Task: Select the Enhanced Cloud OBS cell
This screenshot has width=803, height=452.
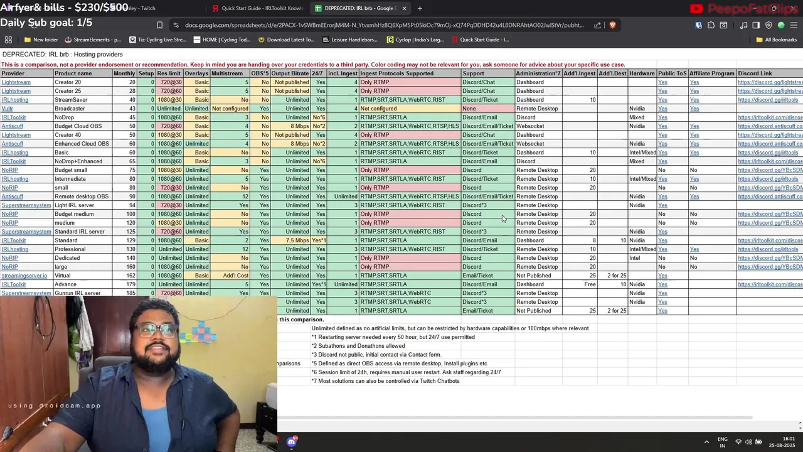Action: click(x=82, y=144)
